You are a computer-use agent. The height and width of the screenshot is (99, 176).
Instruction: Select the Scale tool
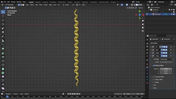point(3,28)
